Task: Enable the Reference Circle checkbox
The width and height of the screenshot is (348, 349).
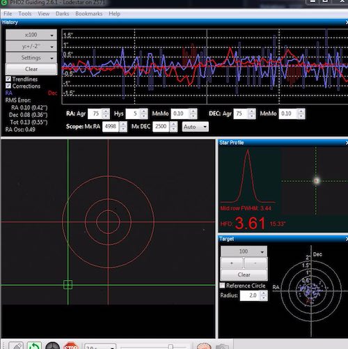Action: (x=223, y=286)
